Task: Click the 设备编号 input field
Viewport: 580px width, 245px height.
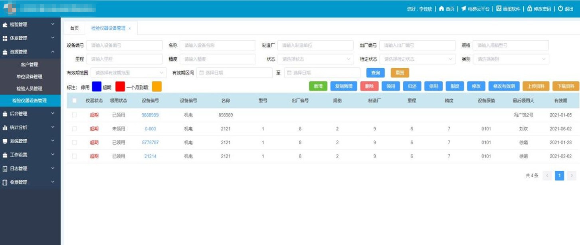Action: tap(125, 45)
